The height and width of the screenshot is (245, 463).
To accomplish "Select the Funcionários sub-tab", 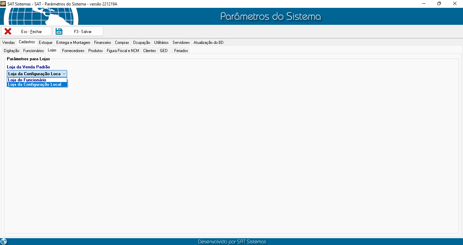I will (x=33, y=51).
